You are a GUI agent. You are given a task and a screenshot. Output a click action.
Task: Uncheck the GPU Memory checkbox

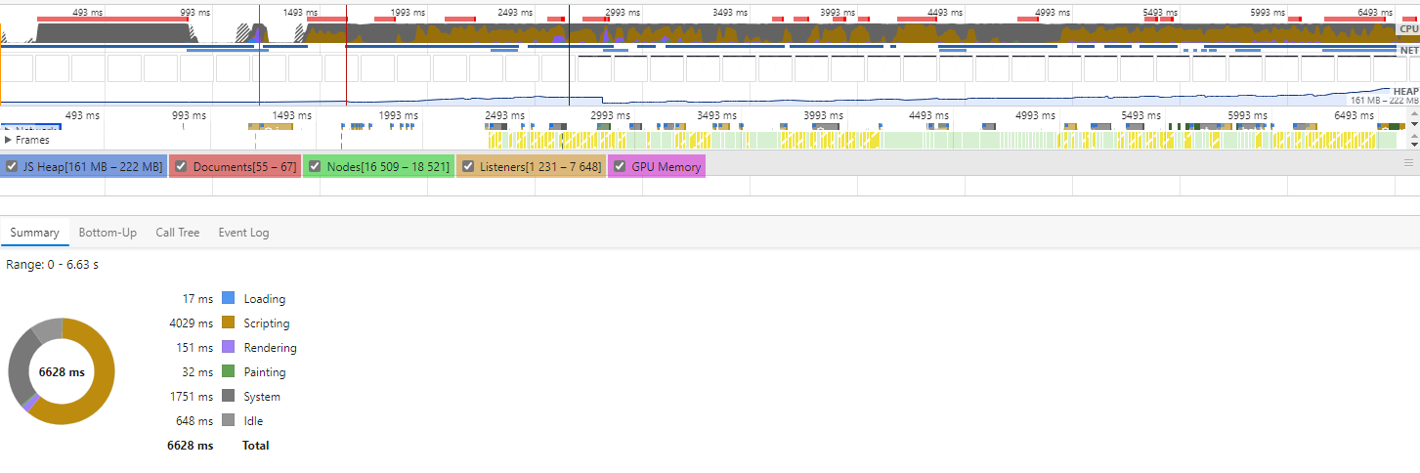tap(620, 166)
